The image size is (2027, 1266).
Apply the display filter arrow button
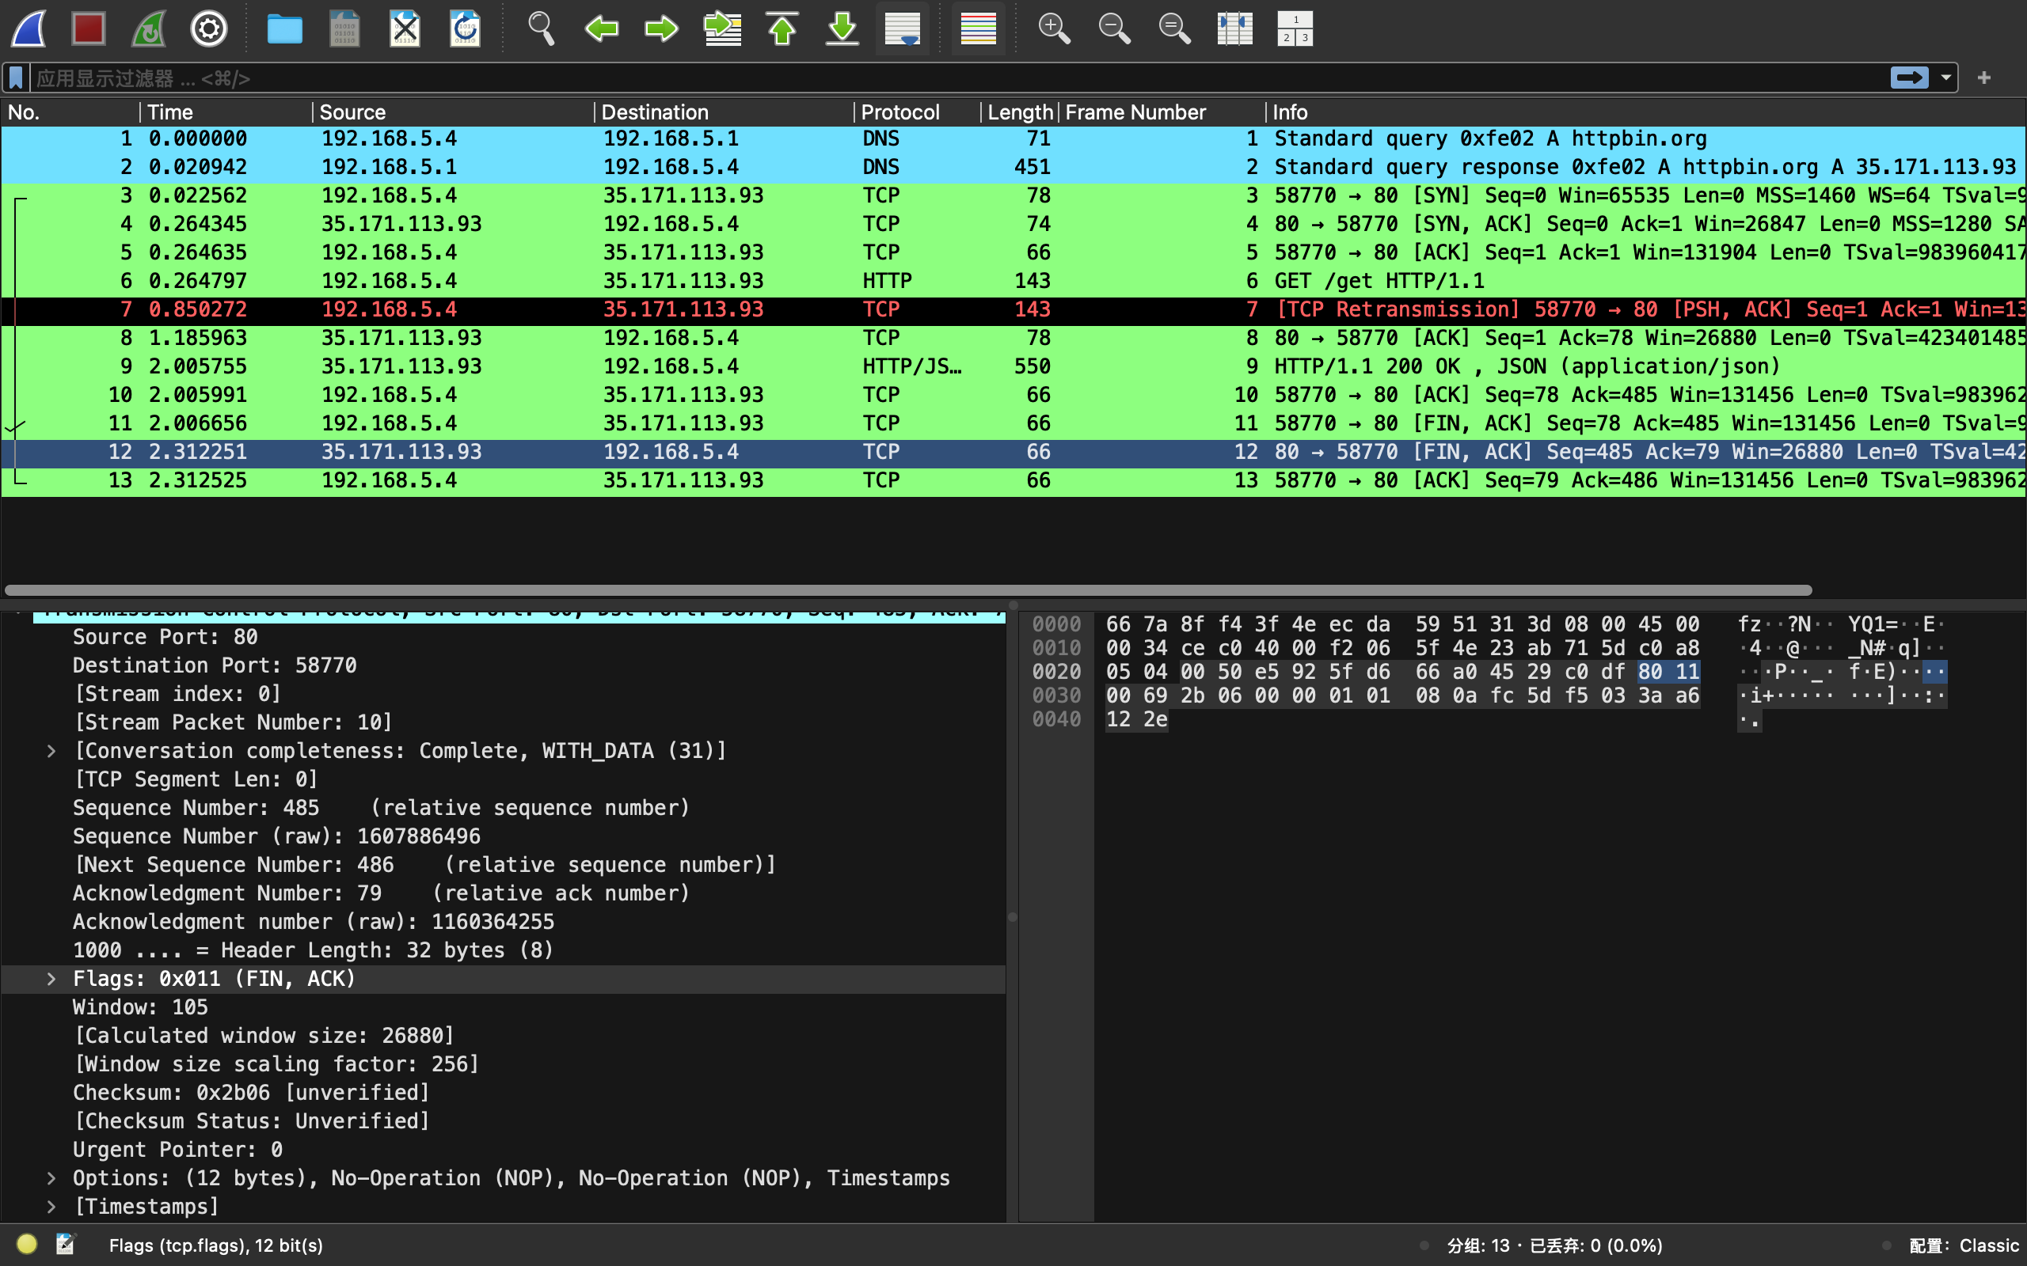[x=1909, y=78]
